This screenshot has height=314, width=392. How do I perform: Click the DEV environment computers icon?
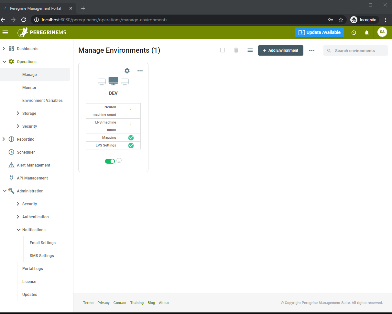113,81
